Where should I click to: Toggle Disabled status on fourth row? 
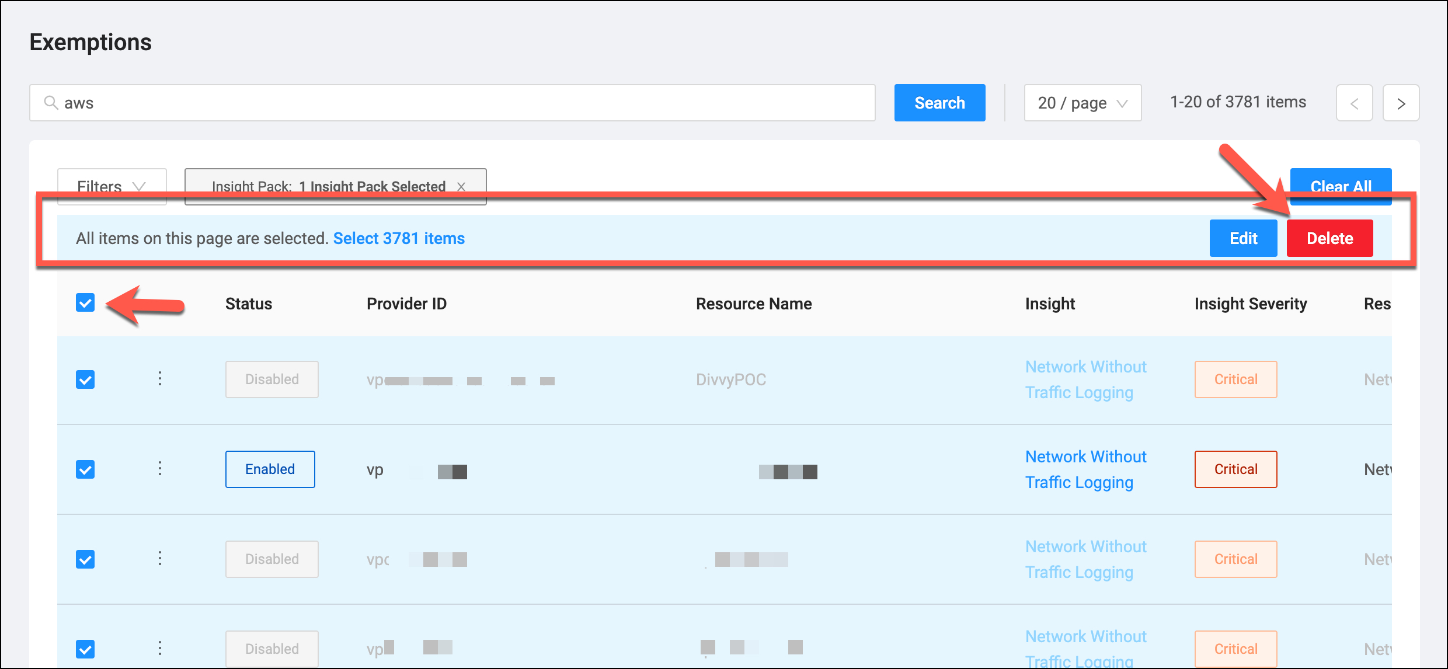click(x=271, y=649)
